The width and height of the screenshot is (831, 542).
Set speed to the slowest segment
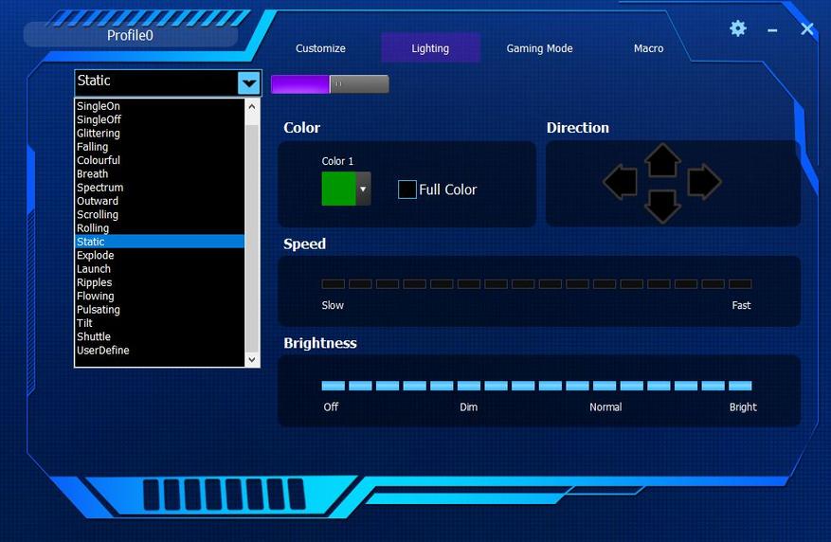pyautogui.click(x=333, y=284)
